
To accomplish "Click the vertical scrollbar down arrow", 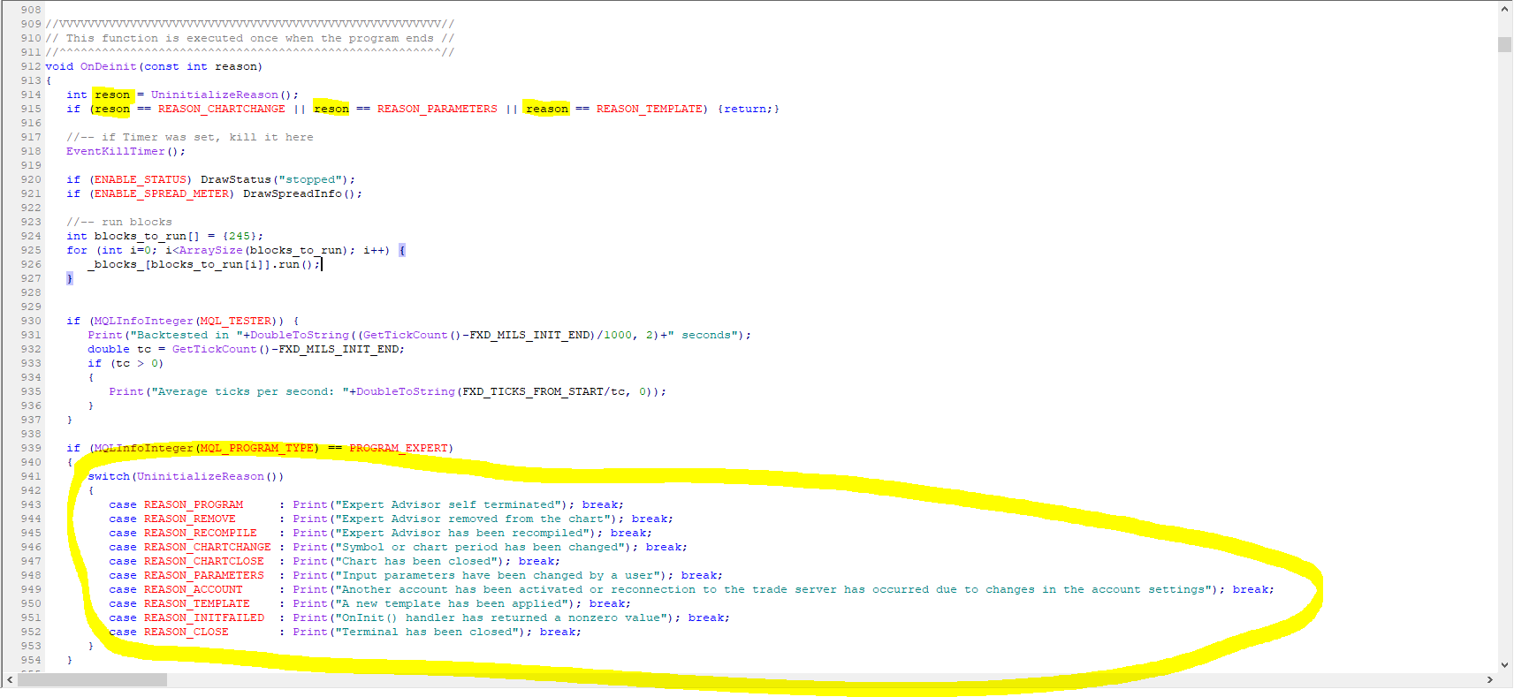I will [x=1504, y=665].
